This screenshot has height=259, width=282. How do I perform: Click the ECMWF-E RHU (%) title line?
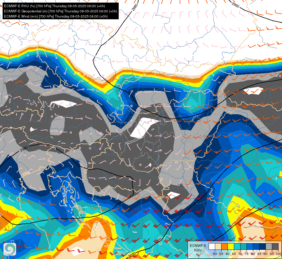coord(54,6)
